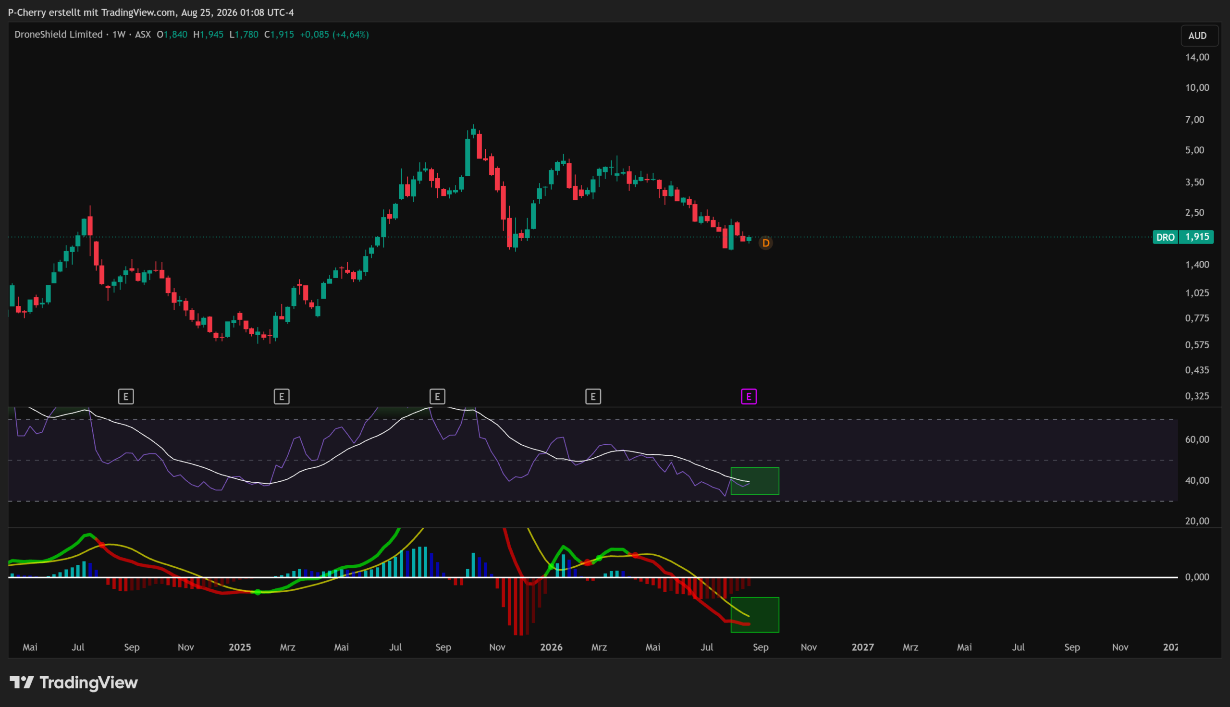Click the high value H1,945

tap(209, 35)
